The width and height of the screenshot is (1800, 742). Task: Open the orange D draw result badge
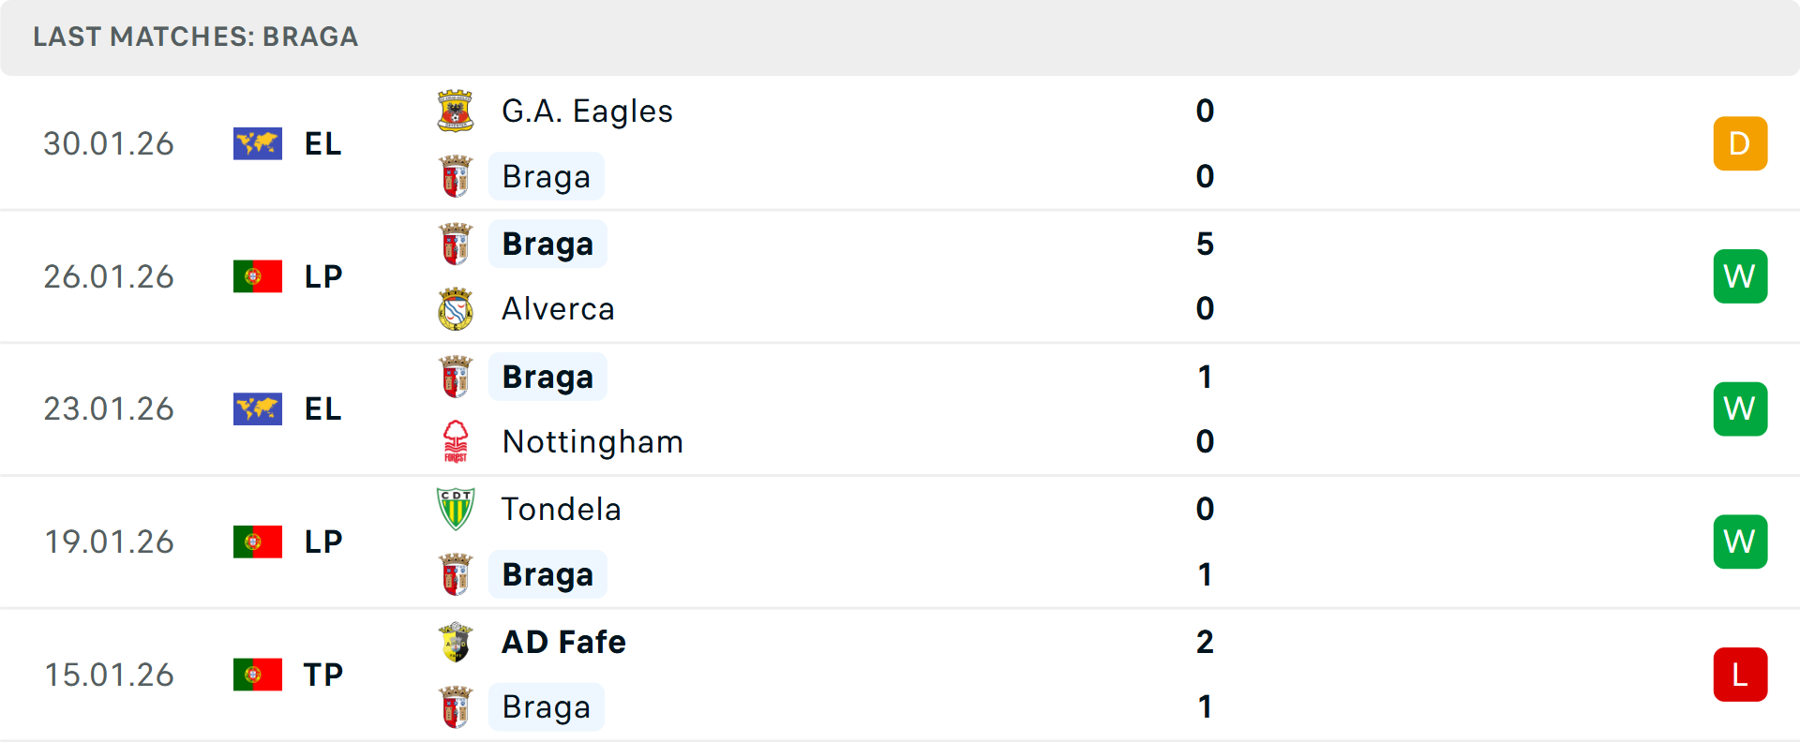click(1740, 143)
